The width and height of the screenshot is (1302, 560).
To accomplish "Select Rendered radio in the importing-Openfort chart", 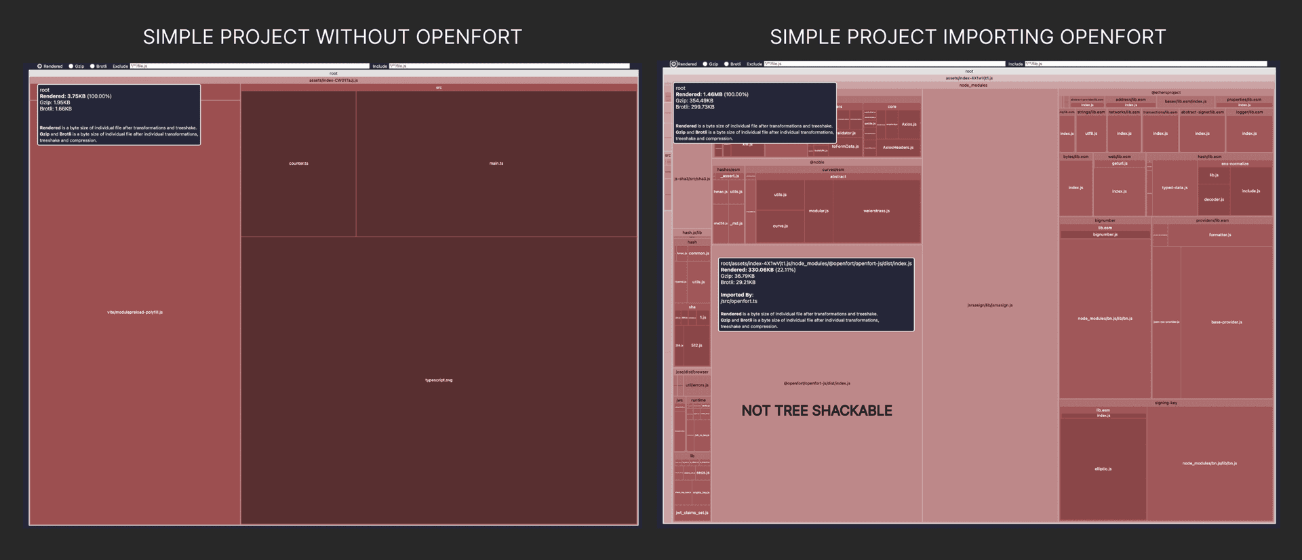I will coord(674,64).
